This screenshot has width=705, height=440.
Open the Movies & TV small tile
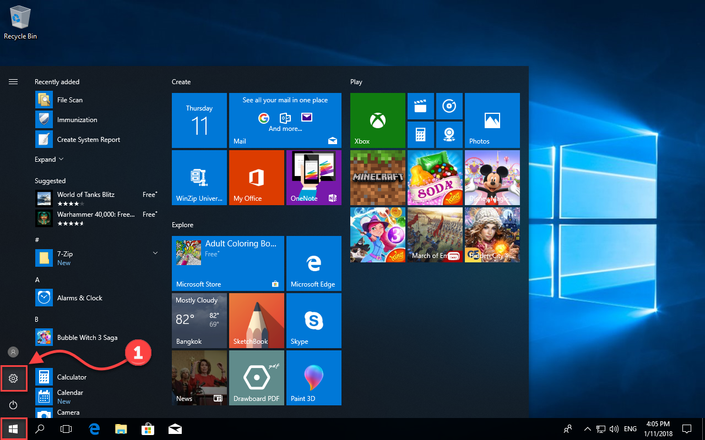(421, 106)
